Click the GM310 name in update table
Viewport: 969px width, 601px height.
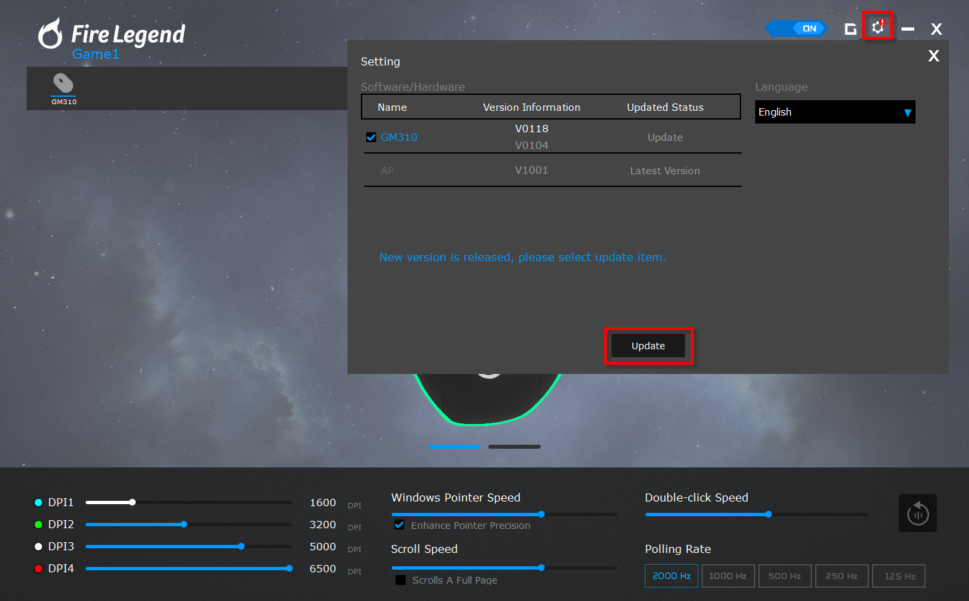coord(399,137)
